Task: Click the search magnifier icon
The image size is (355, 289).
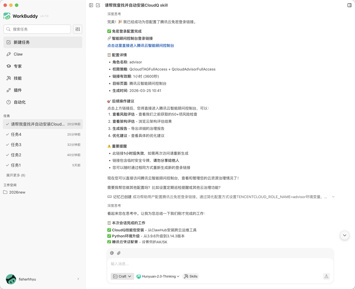Action: (x=8, y=29)
